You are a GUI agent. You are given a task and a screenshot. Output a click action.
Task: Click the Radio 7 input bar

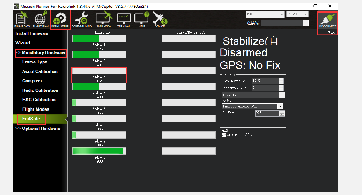click(99, 135)
